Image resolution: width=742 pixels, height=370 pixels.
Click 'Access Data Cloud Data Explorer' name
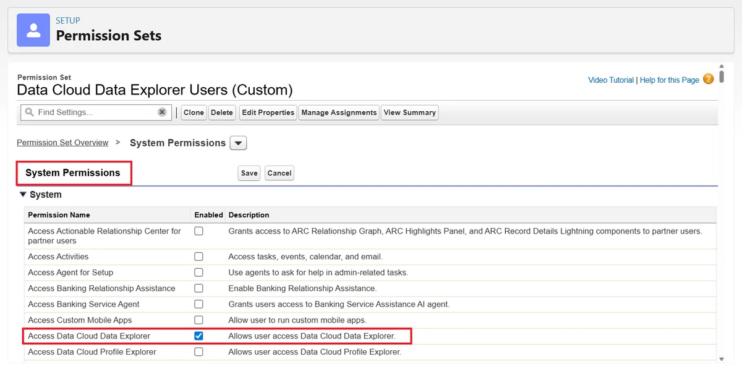89,336
